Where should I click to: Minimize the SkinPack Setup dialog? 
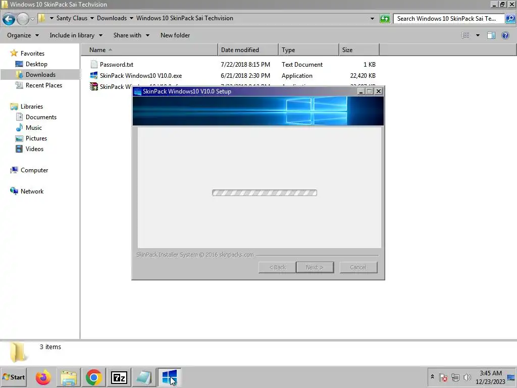tap(360, 91)
